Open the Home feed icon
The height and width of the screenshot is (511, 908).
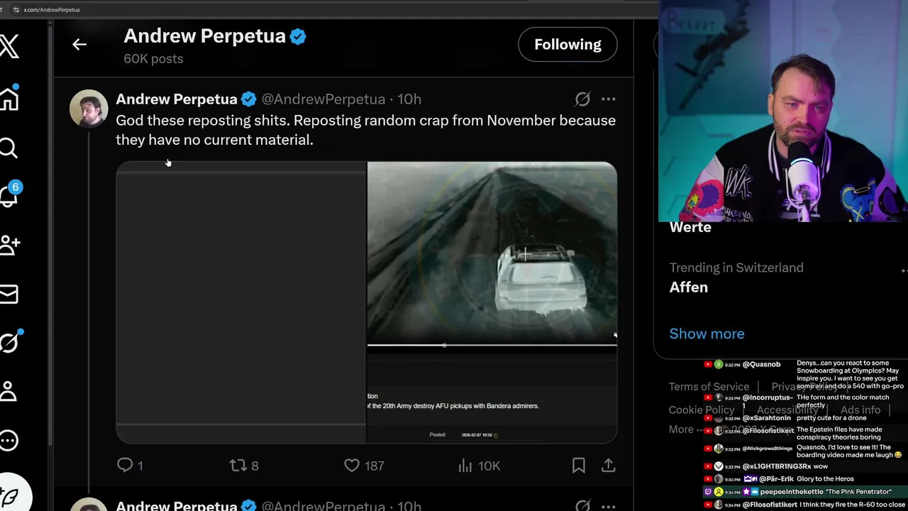pos(9,97)
